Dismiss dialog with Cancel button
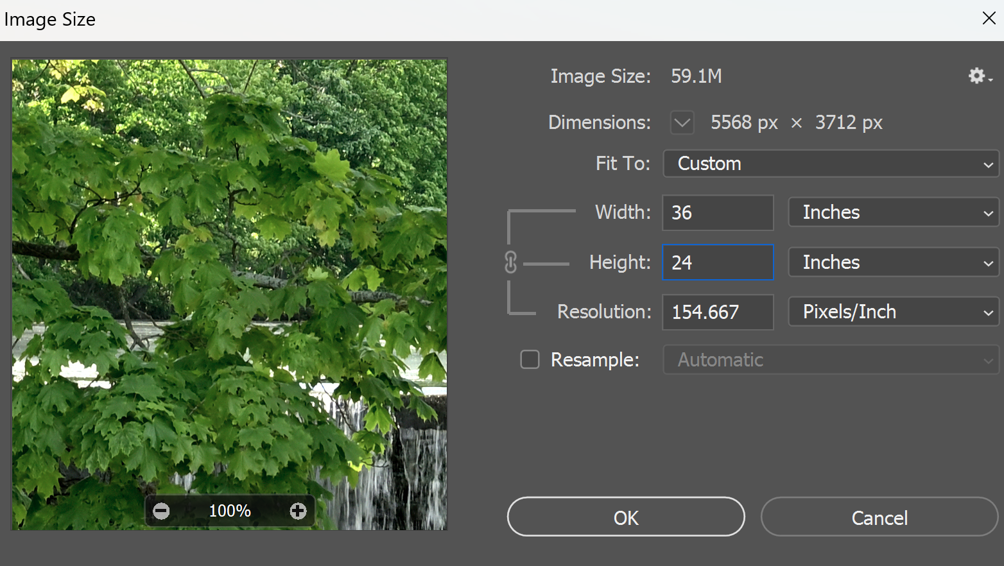 879,517
